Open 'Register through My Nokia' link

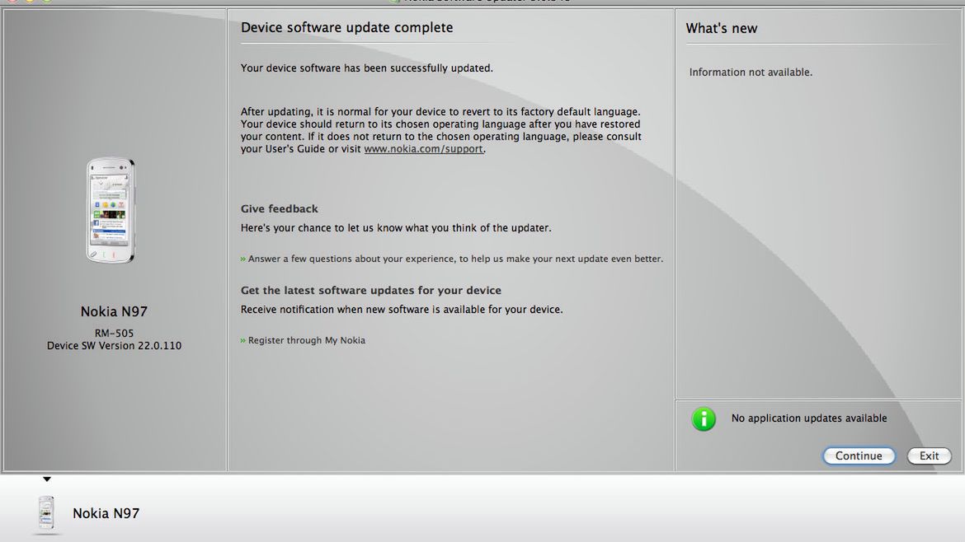point(307,339)
